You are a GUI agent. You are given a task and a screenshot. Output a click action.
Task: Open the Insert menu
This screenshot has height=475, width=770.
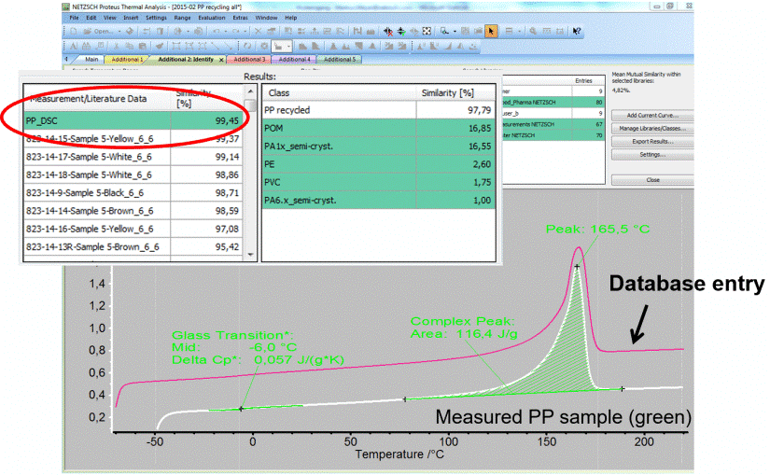(131, 18)
